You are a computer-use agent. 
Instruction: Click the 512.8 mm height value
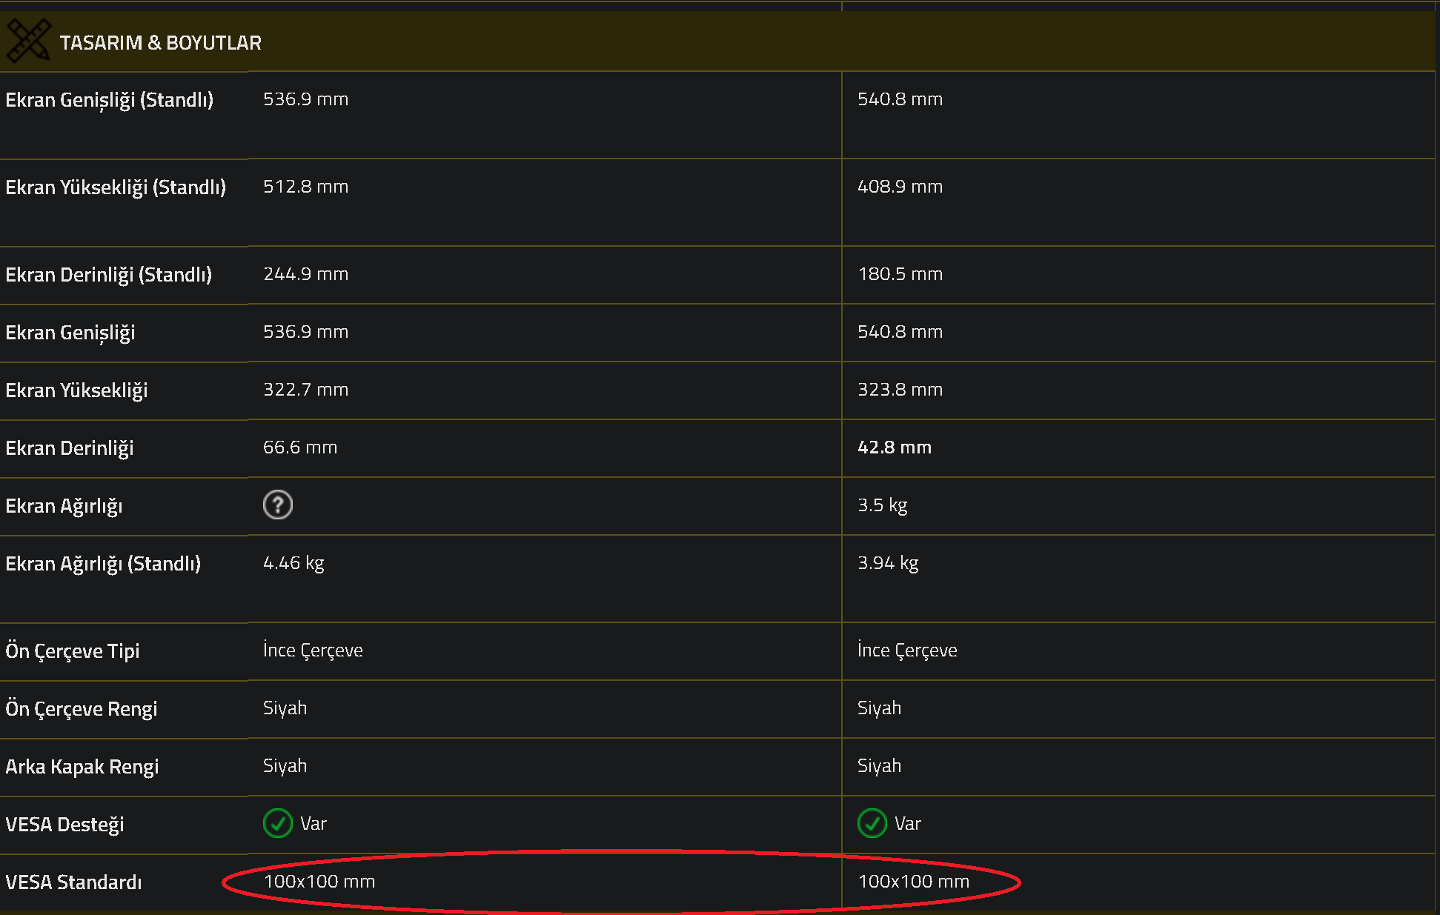tap(305, 187)
